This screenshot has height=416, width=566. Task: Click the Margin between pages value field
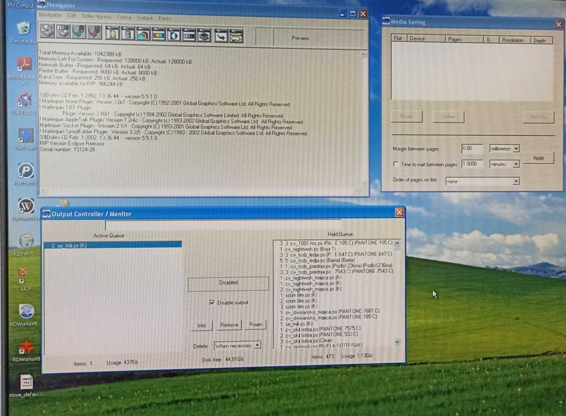472,148
